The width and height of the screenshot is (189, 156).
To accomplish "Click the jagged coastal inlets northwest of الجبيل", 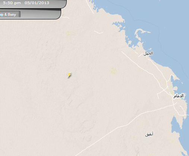I will tap(119, 27).
